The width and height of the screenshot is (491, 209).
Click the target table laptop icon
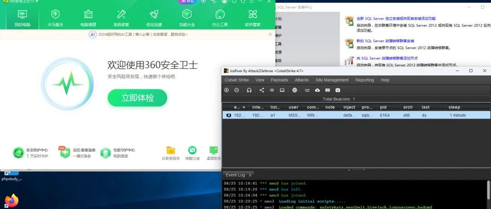[x=282, y=90]
